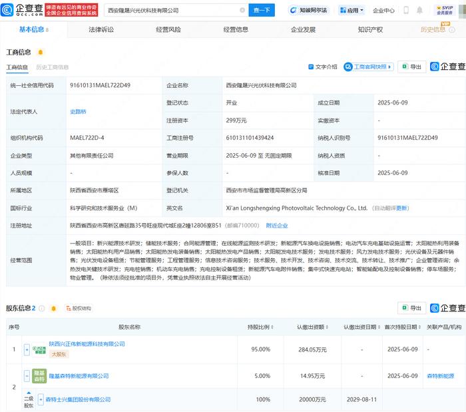This screenshot has height=412, width=466.
Task: Open the 经营信息 tab
Action: (236, 29)
